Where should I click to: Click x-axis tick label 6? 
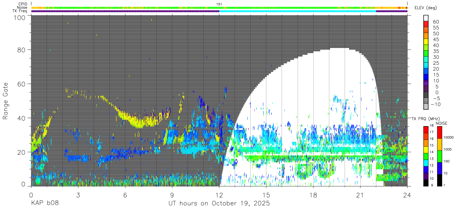coord(125,195)
